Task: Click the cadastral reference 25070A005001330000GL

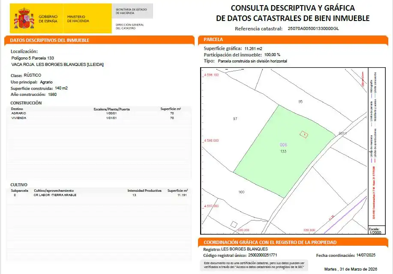Action: 313,29
